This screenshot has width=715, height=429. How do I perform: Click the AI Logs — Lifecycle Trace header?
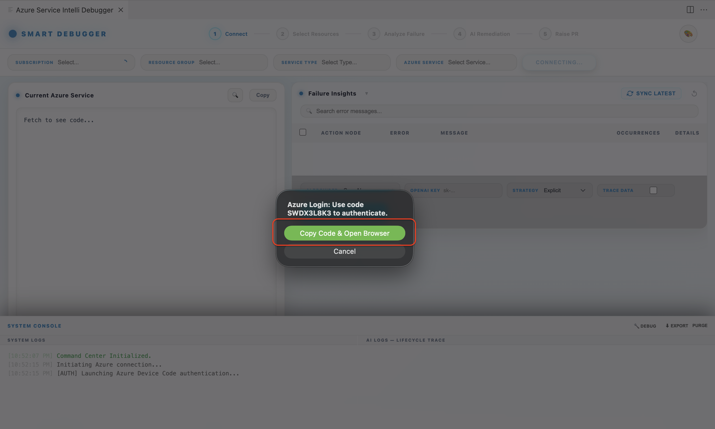[406, 340]
